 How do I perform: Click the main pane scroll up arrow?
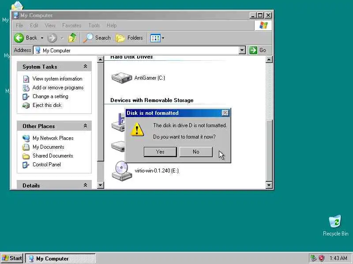pyautogui.click(x=269, y=59)
